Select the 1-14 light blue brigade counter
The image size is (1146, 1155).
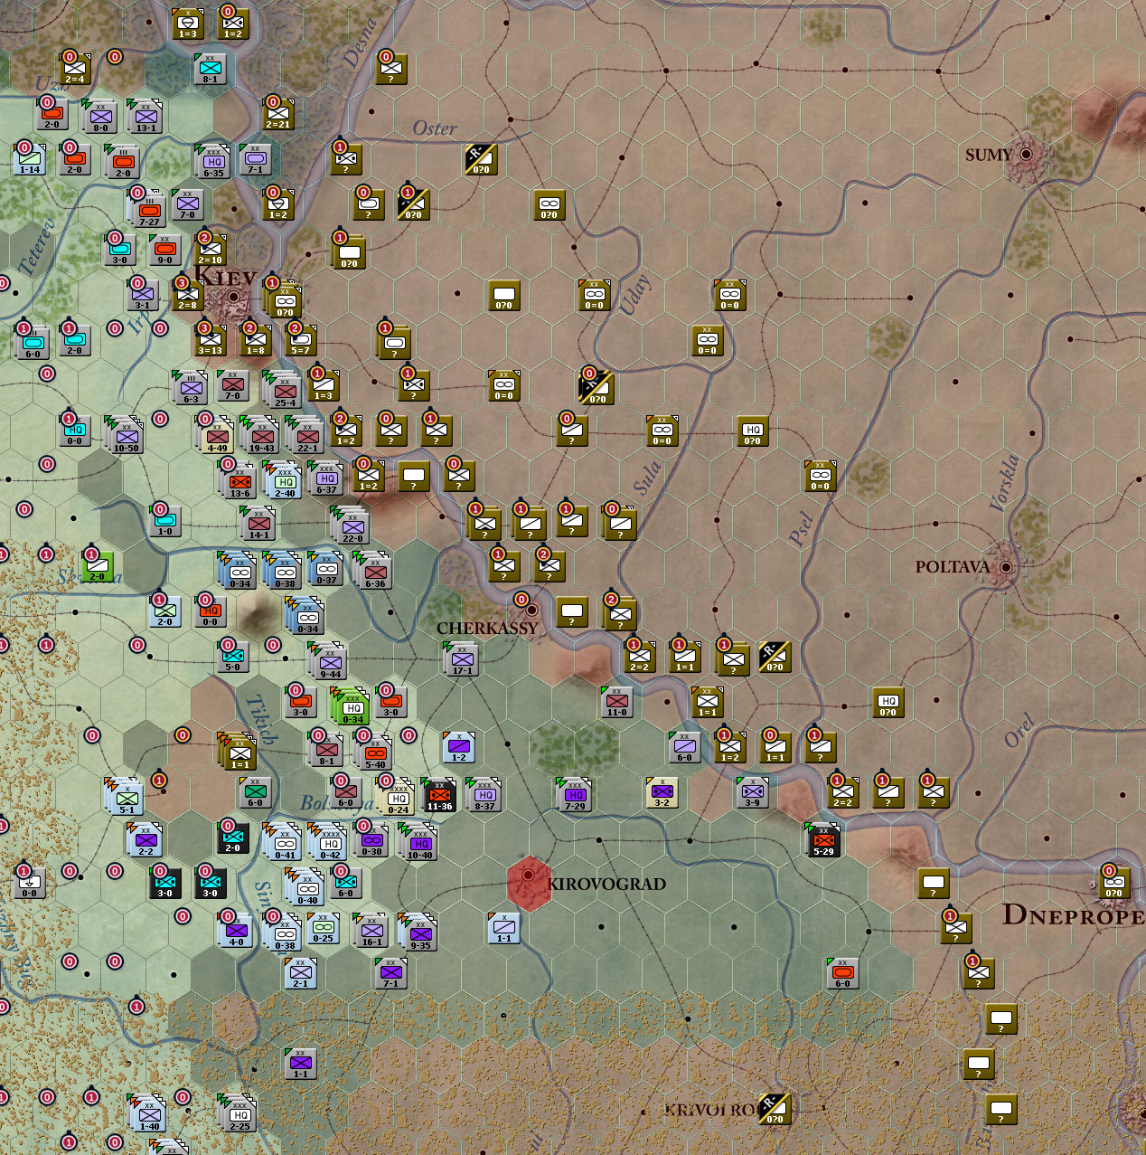coord(30,158)
